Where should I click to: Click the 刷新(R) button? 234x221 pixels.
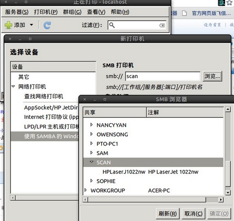(168, 214)
